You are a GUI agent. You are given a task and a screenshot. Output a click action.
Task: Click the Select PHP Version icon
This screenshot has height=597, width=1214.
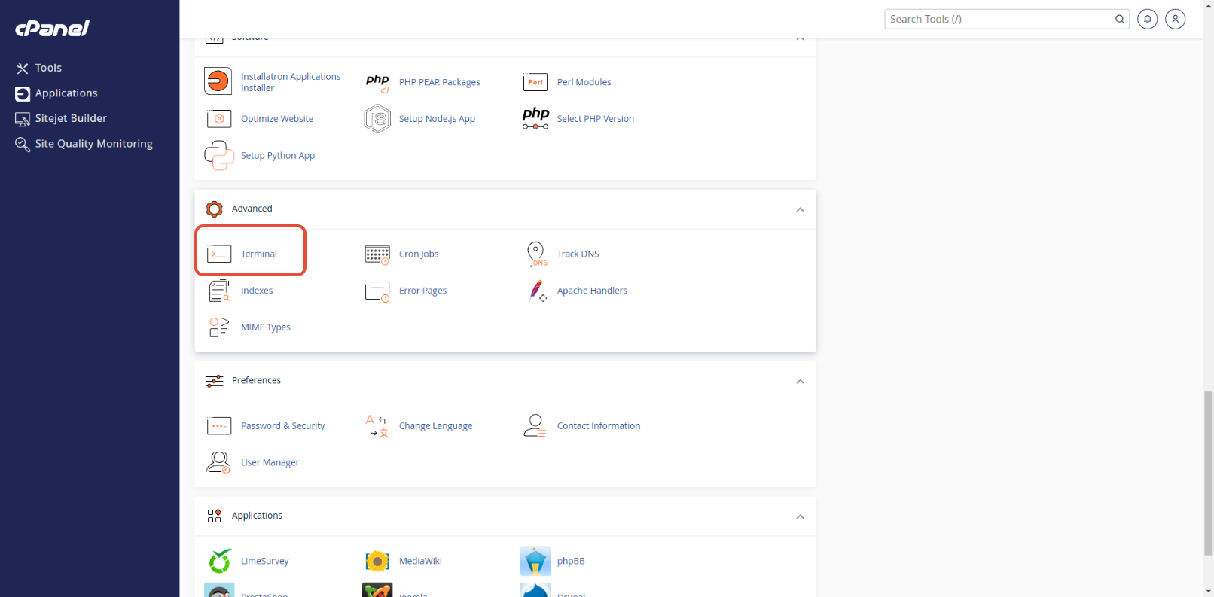(x=535, y=118)
